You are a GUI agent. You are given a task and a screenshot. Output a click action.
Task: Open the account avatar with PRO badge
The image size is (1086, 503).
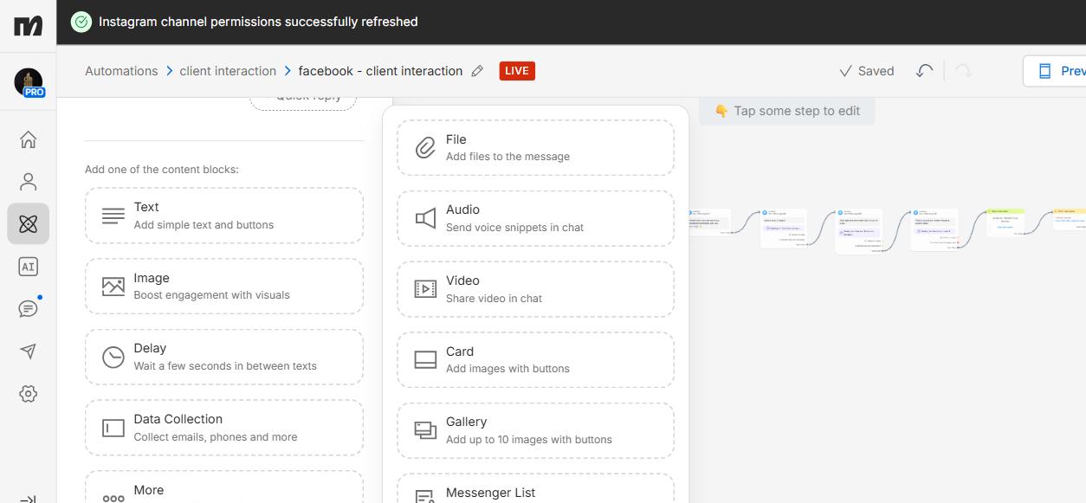click(x=29, y=82)
